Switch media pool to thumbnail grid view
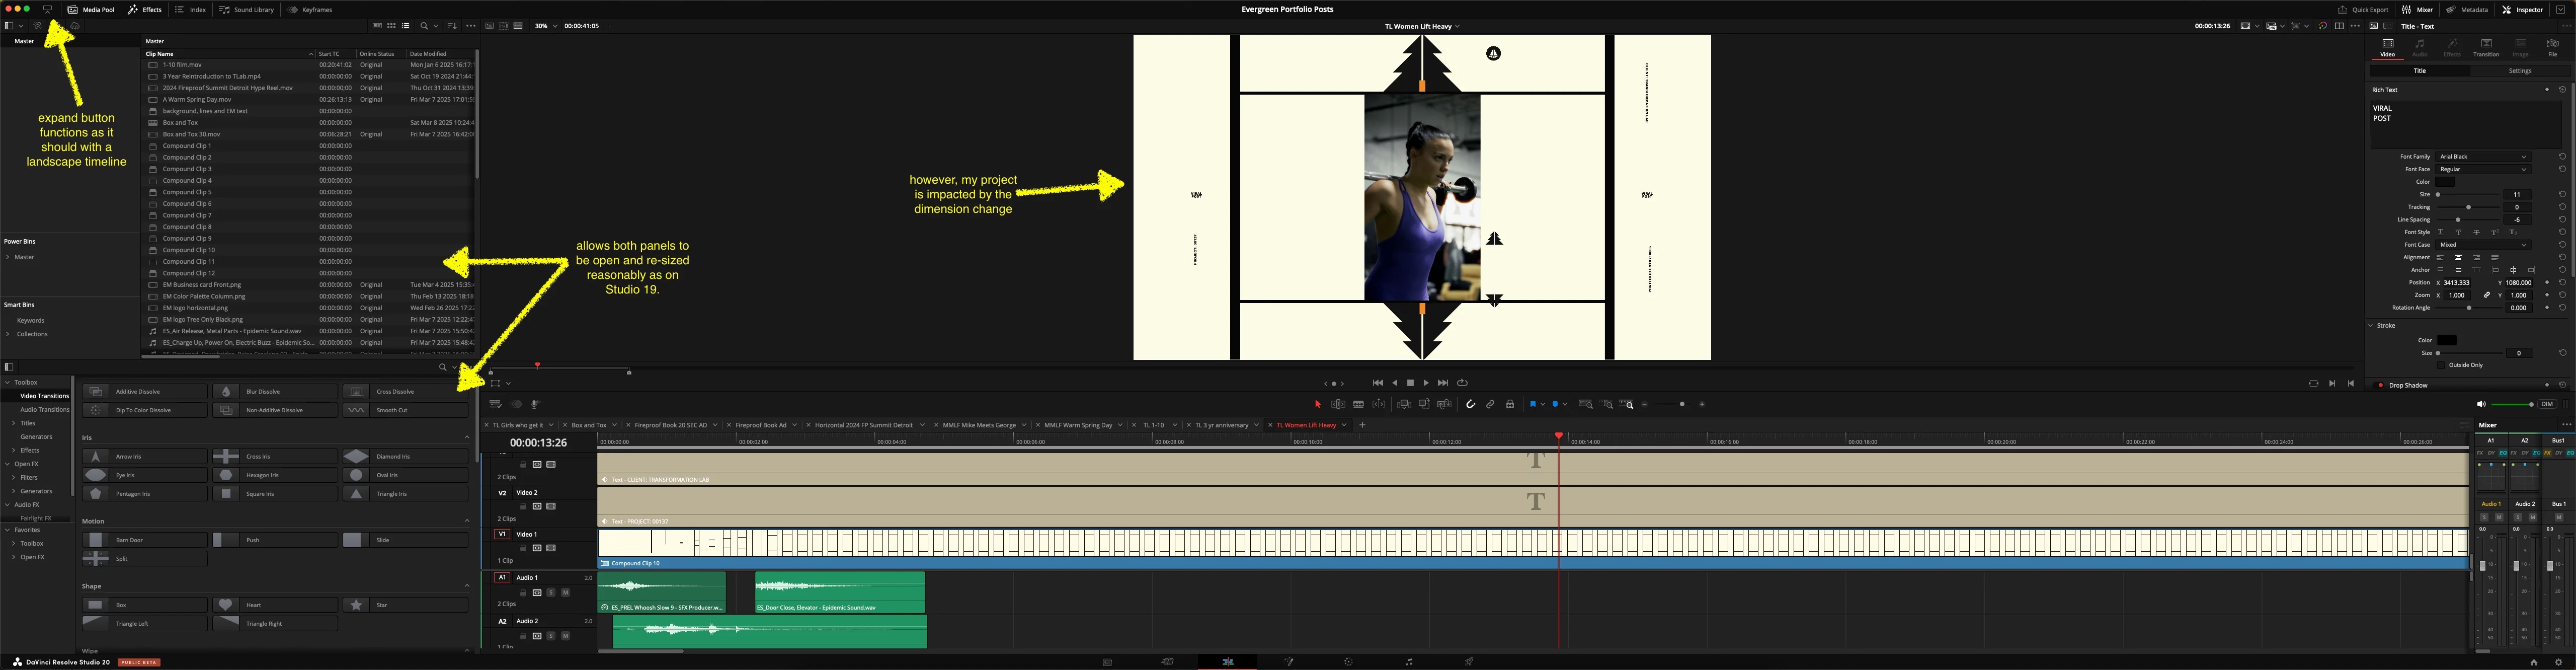2576x670 pixels. 391,26
